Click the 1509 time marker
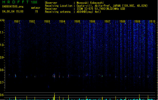 click(137, 21)
